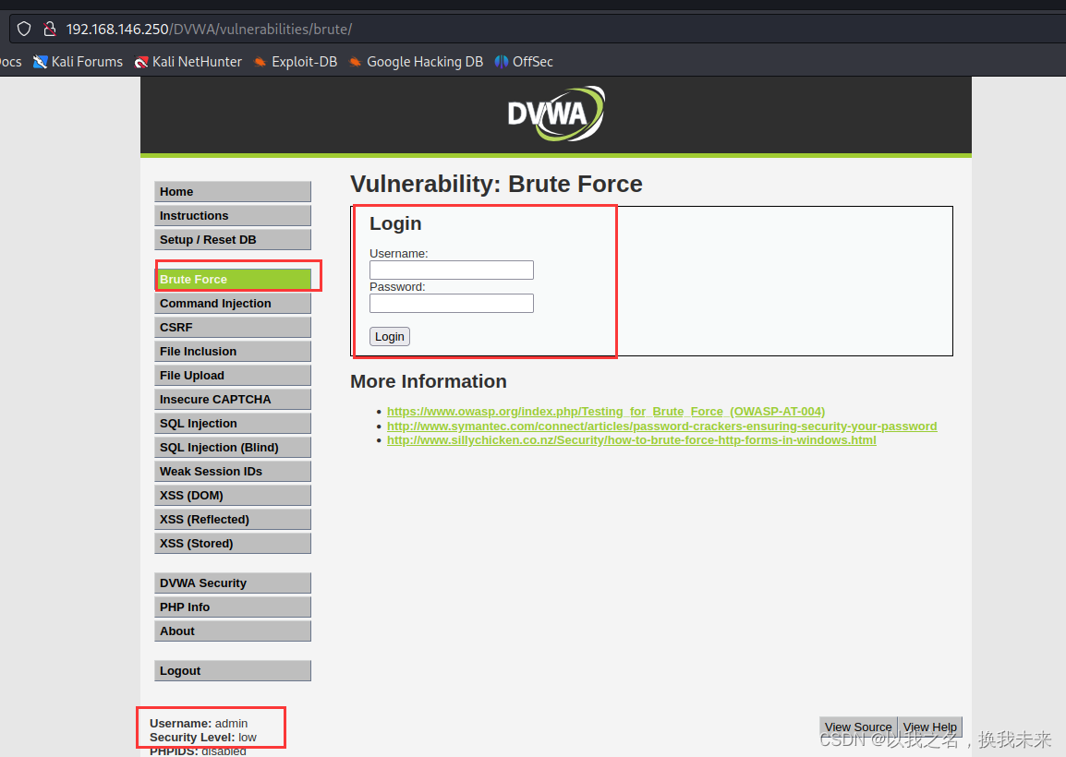
Task: Click the shield tracking protection icon
Action: point(24,30)
